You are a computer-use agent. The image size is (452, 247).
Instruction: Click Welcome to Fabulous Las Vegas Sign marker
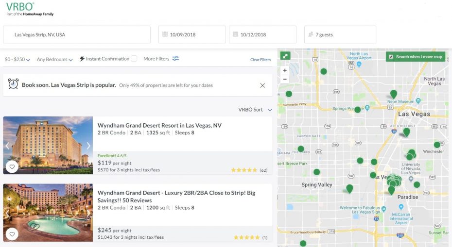pos(383,209)
